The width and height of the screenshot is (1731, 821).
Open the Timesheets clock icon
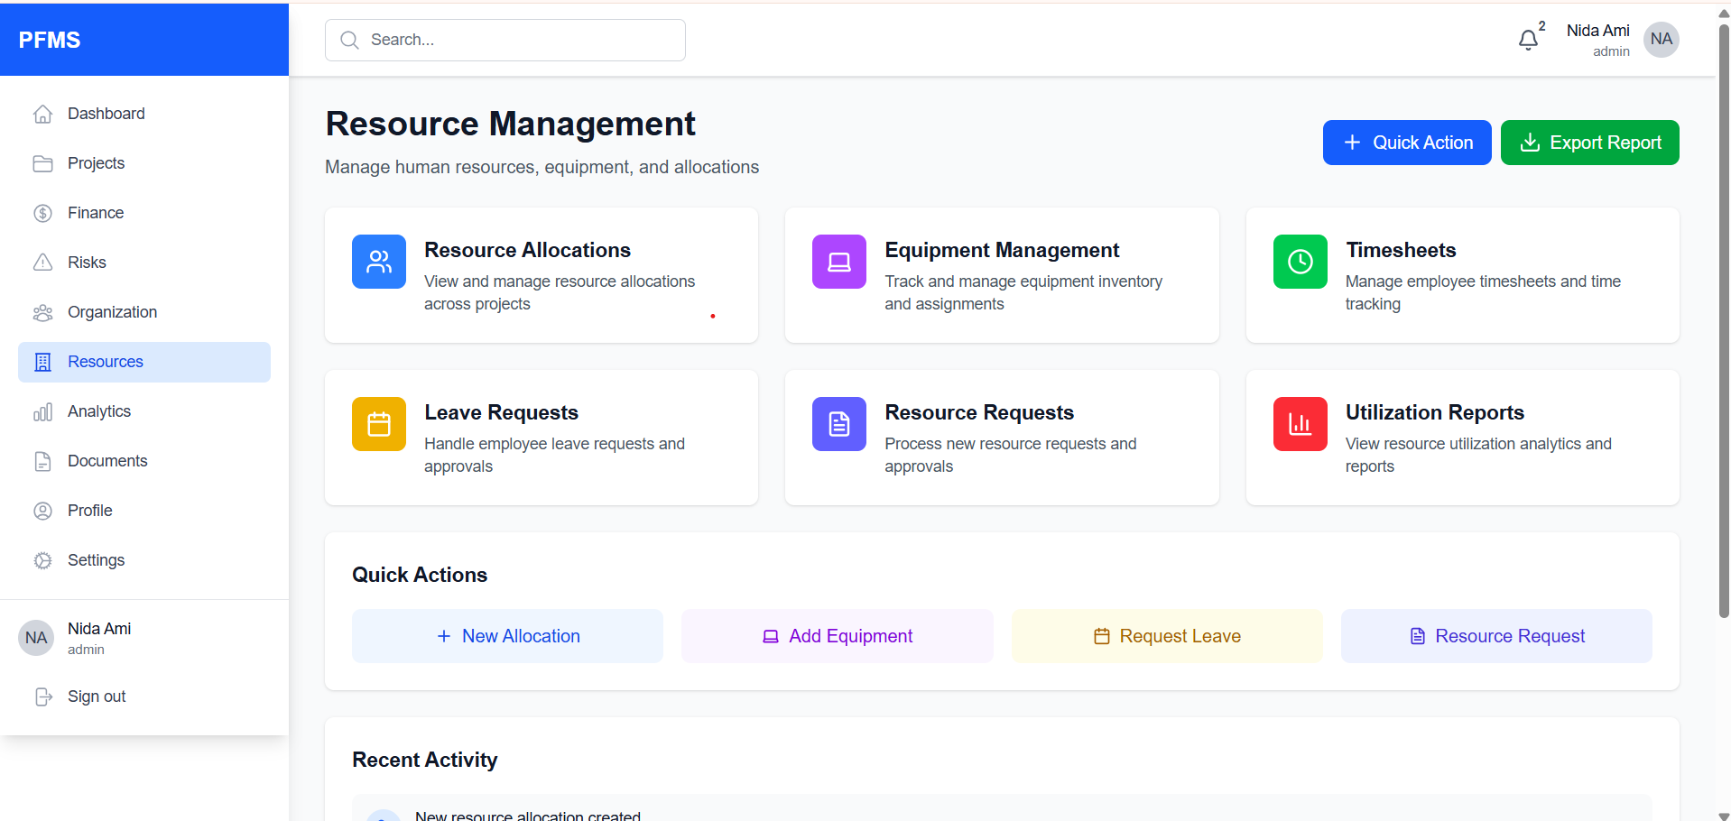pos(1300,262)
